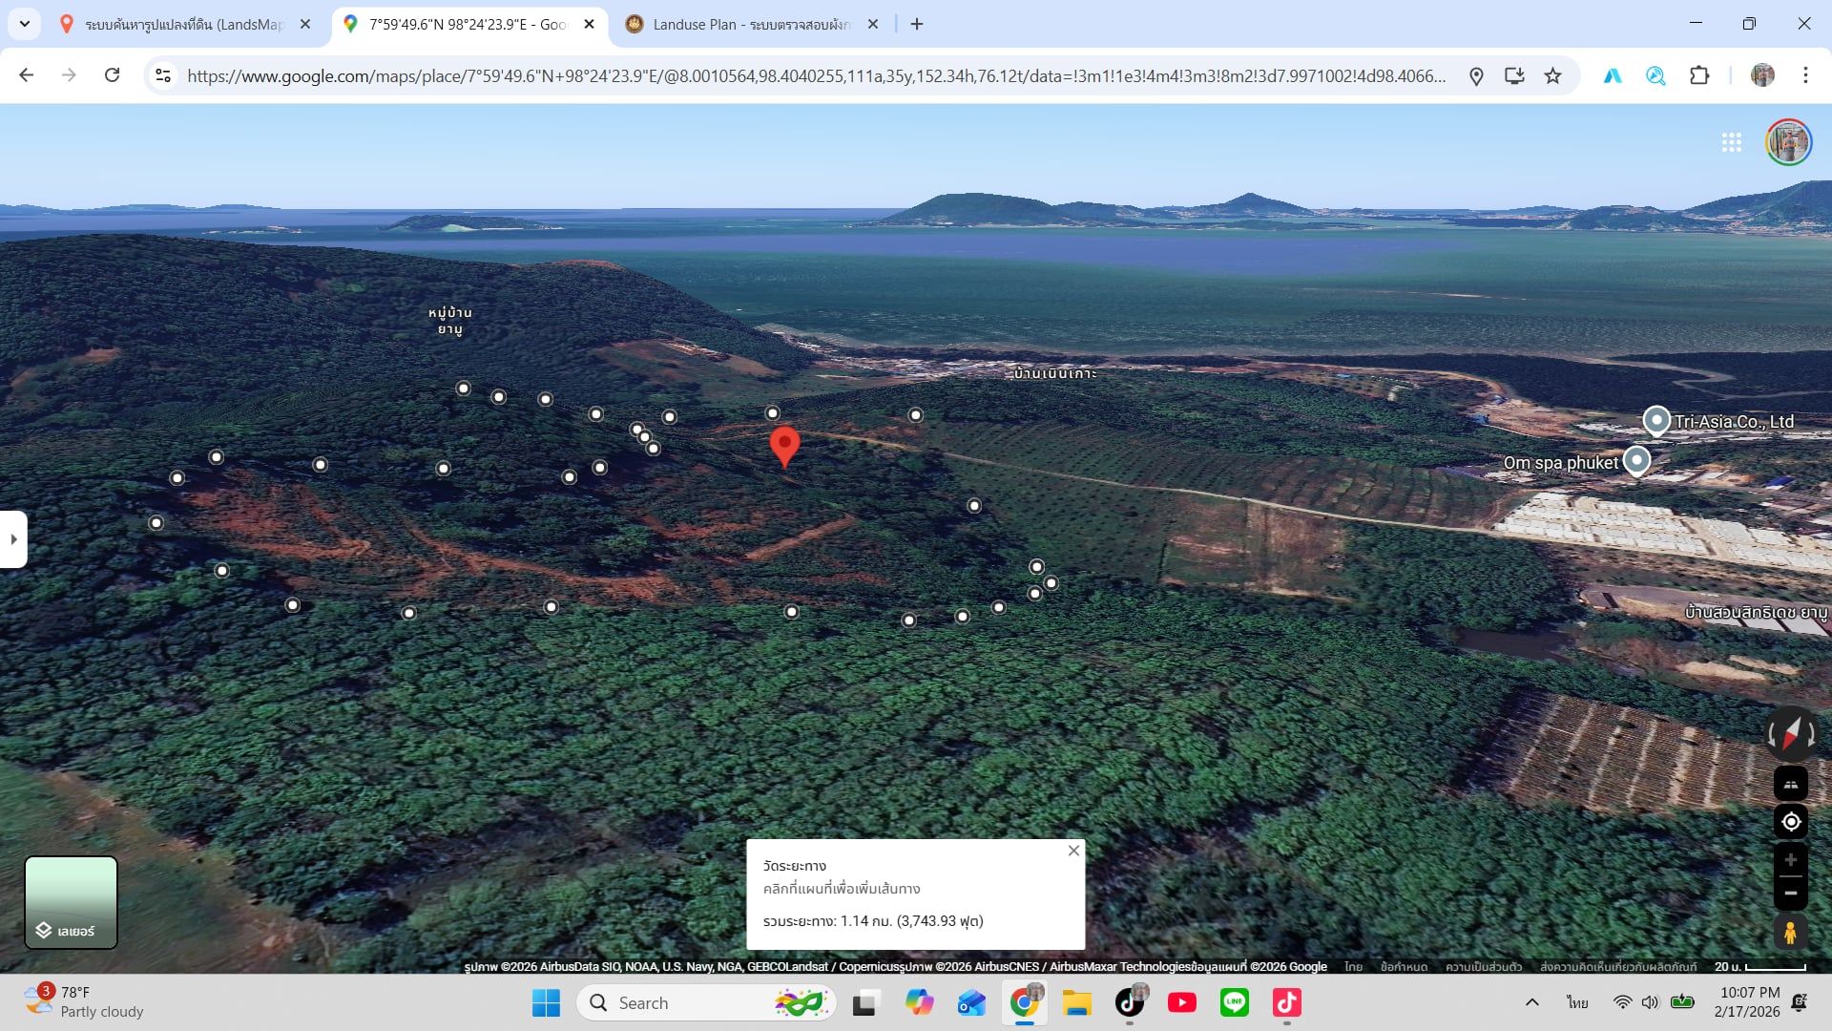Open the clock and date panel
This screenshot has height=1031, width=1832.
(x=1748, y=1002)
